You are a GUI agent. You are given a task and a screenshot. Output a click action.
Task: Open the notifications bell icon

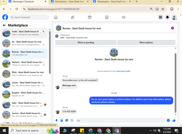[x=167, y=17]
